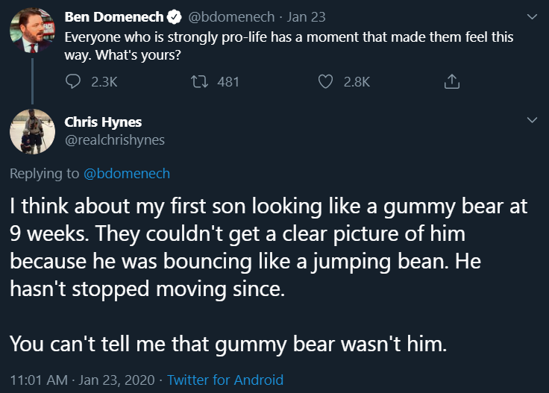The width and height of the screenshot is (549, 393).
Task: Click the blue @bdomenech mention after Replying to
Action: click(127, 174)
